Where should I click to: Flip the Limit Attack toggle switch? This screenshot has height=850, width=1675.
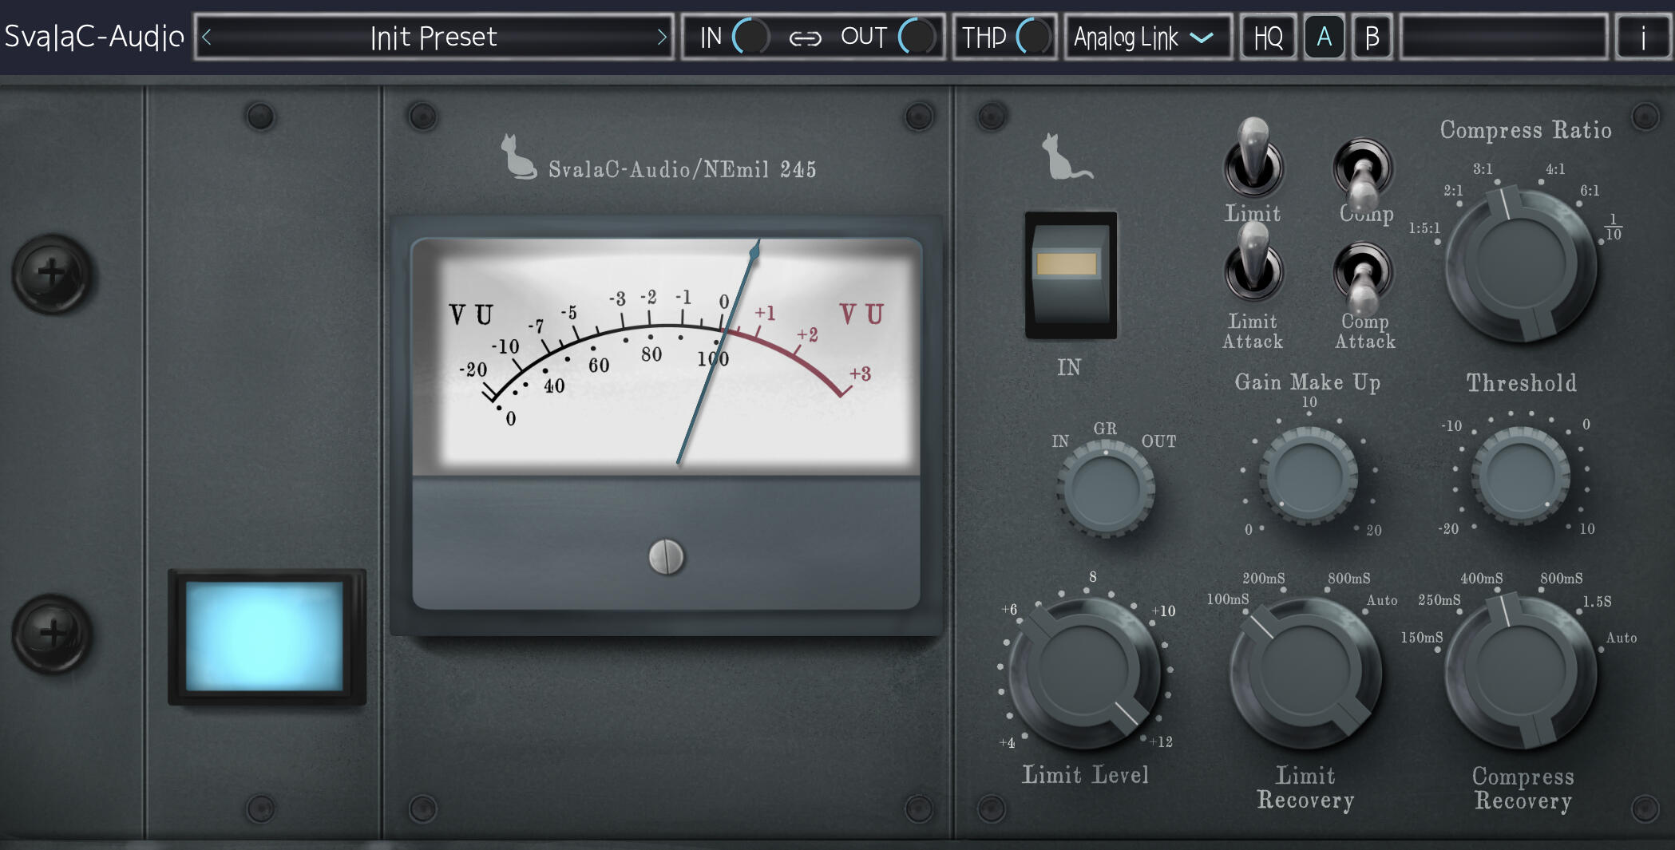[x=1253, y=261]
